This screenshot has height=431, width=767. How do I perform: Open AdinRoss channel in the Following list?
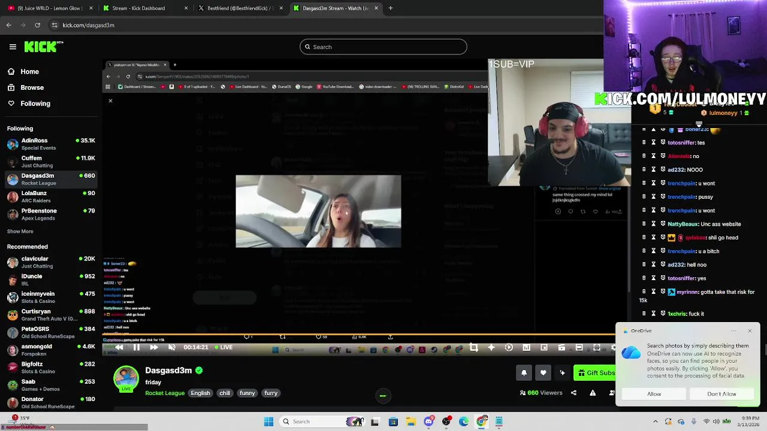point(51,144)
